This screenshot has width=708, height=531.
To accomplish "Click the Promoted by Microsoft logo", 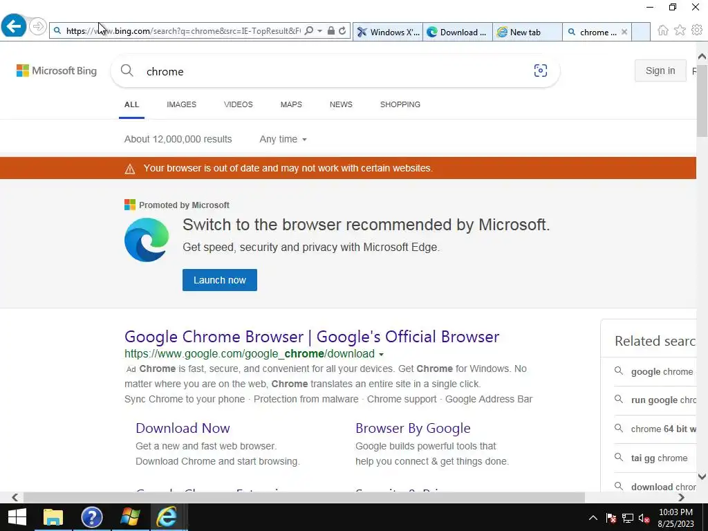I will pyautogui.click(x=130, y=205).
